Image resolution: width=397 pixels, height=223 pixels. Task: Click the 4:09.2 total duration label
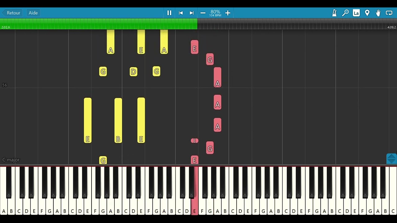pos(391,27)
